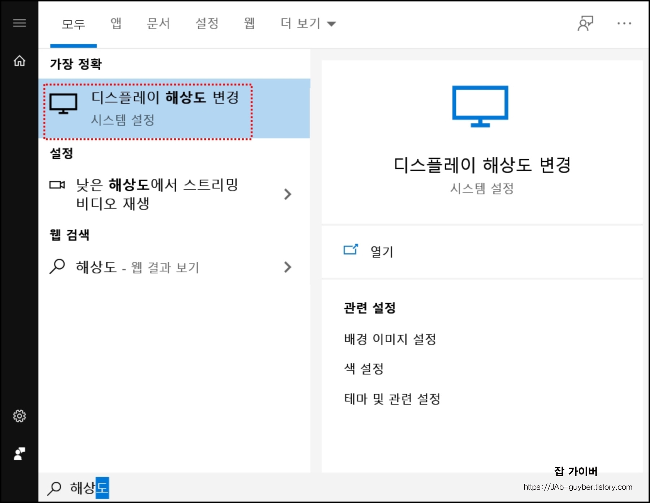Open 테마 및 관련 설정 link
650x503 pixels.
tap(393, 399)
